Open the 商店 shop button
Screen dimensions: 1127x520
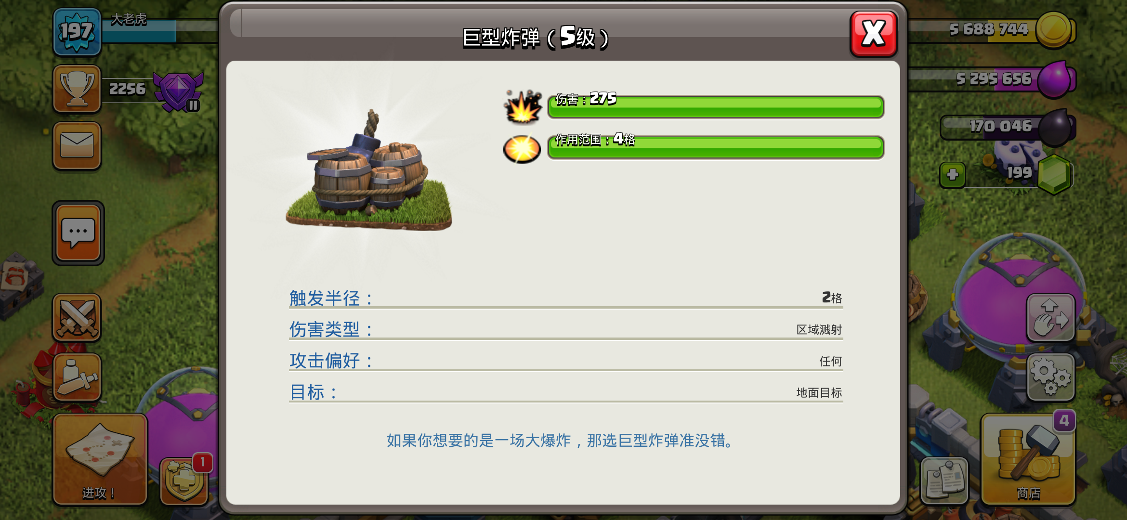click(x=1029, y=459)
